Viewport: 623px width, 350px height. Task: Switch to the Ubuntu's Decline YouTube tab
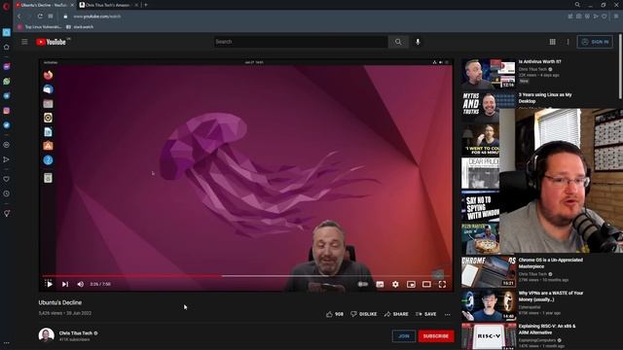pos(44,5)
